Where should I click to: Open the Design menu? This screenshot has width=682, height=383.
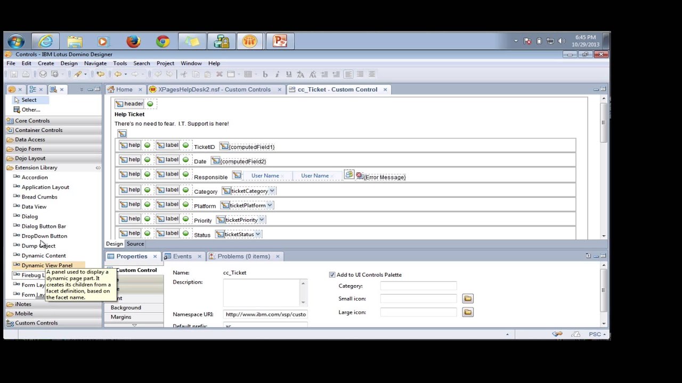coord(69,63)
